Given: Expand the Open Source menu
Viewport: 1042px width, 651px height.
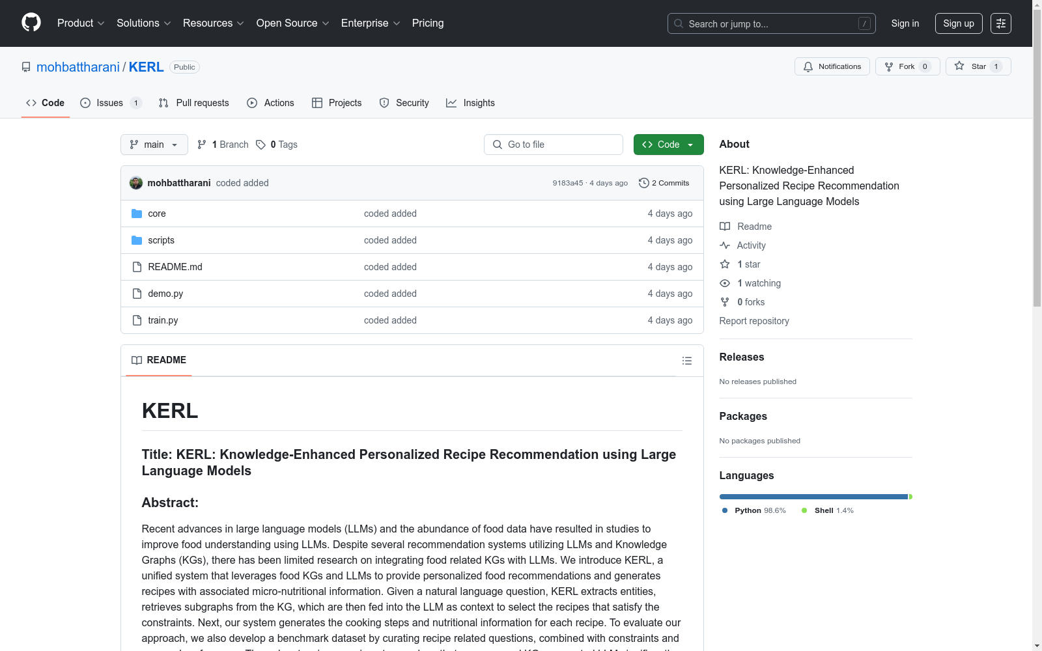Looking at the screenshot, I should coord(293,23).
